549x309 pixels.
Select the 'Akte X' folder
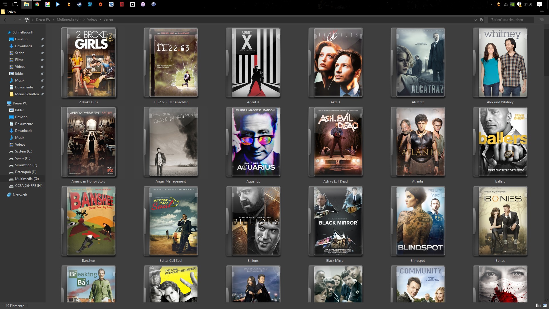pos(335,66)
